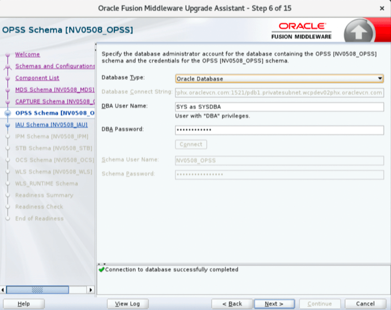Open the Component List step
This screenshot has width=391, height=310.
[x=37, y=78]
